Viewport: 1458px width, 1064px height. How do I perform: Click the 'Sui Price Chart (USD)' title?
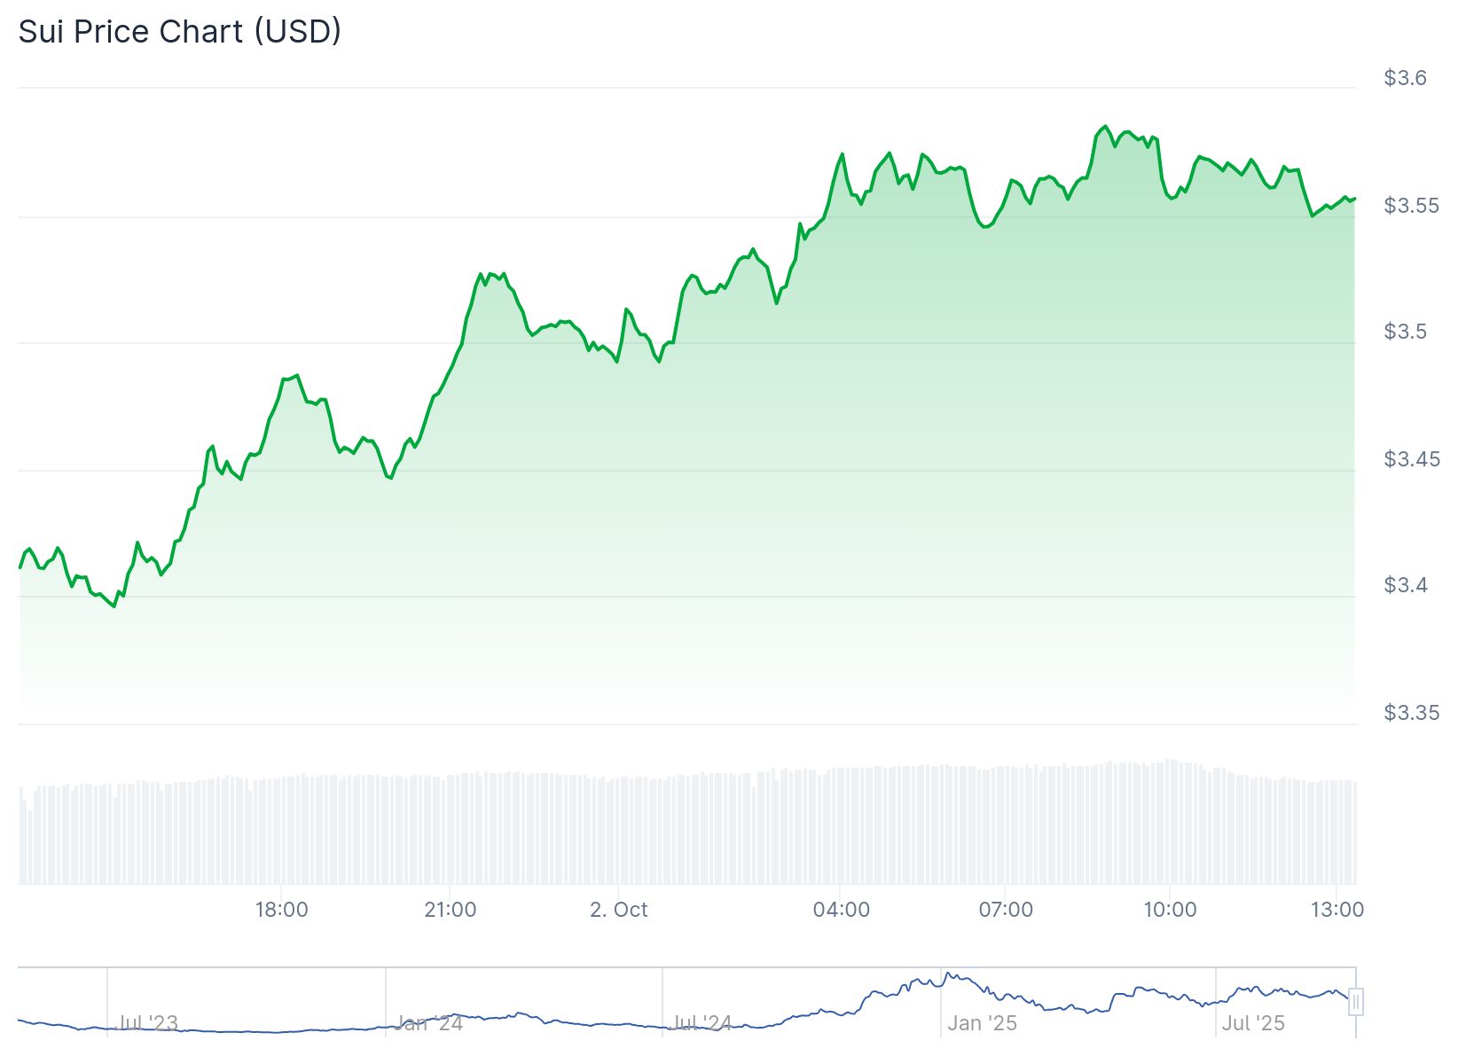[x=180, y=32]
